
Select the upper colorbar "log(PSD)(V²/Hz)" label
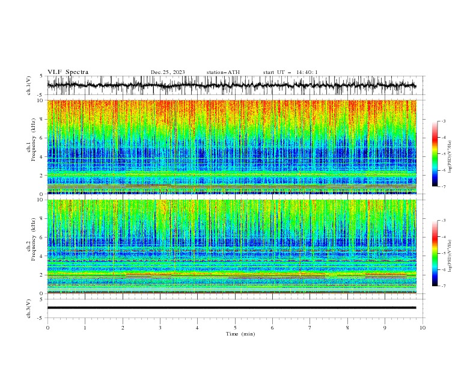click(450, 157)
